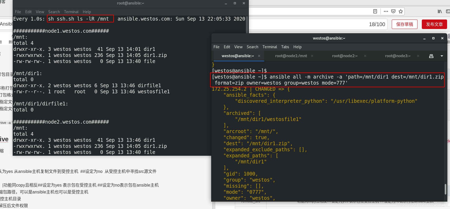Click the 发布文章 publish article button
Screen dimensions: 450x209
click(434, 24)
